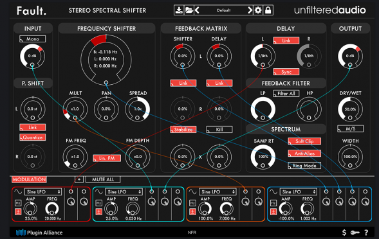Click the SAMP RT 100% knob

pyautogui.click(x=263, y=157)
